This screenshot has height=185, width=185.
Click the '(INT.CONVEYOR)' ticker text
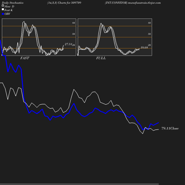pyautogui.click(x=116, y=3)
